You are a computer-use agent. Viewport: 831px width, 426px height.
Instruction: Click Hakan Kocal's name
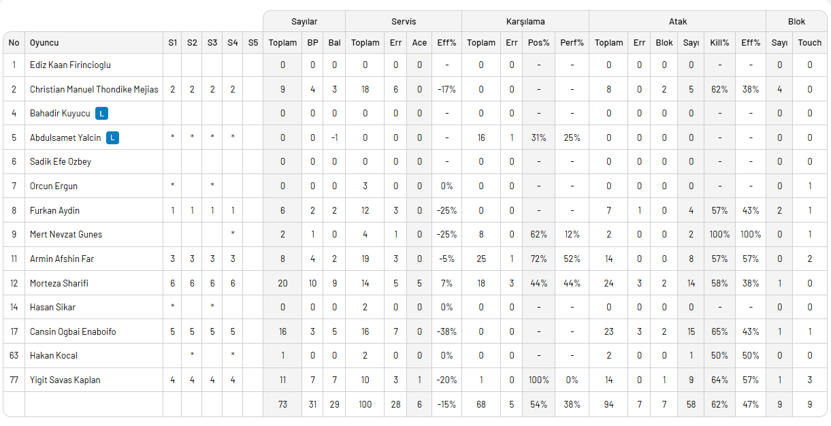(x=54, y=355)
